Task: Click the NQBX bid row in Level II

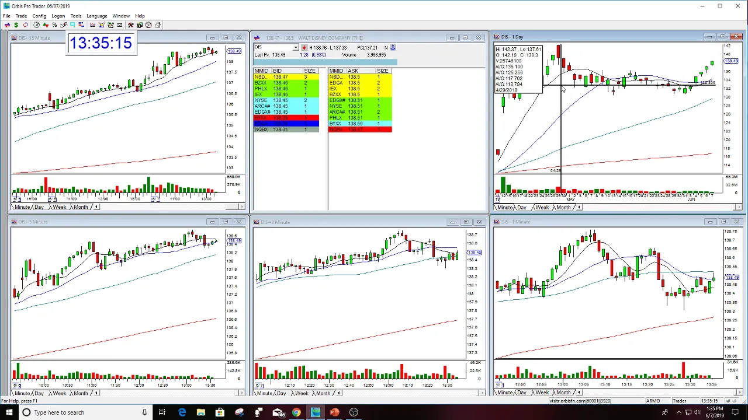Action: 286,129
